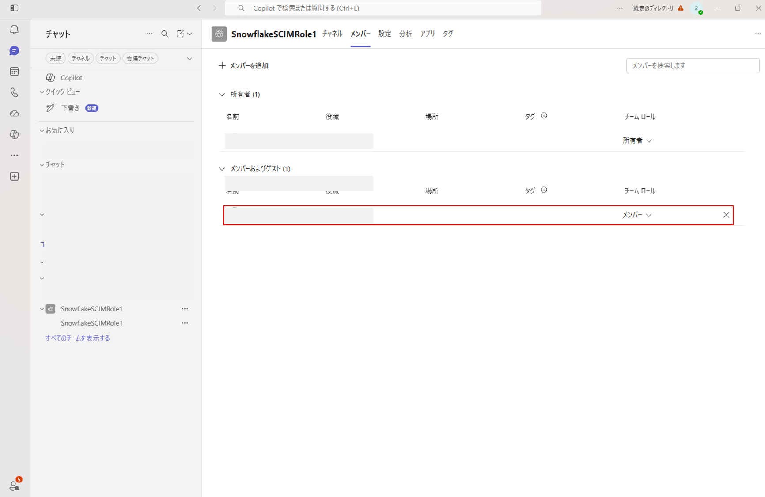Screen dimensions: 765x497
Task: Toggle the navigation pane icon at top-left
Action: tap(14, 8)
